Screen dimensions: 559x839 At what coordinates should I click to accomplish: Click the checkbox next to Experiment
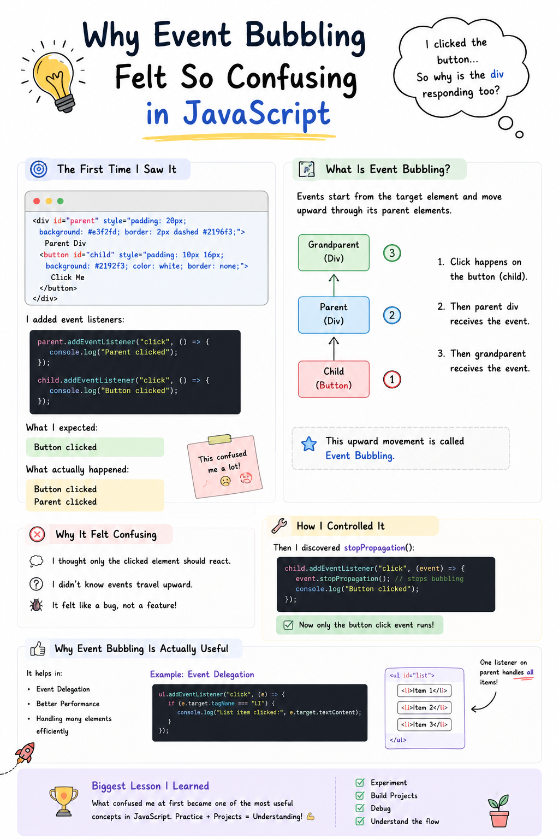pyautogui.click(x=360, y=782)
